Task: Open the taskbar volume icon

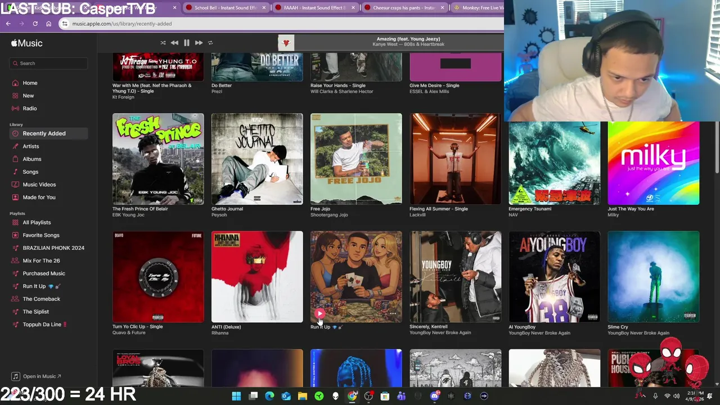Action: coord(678,396)
